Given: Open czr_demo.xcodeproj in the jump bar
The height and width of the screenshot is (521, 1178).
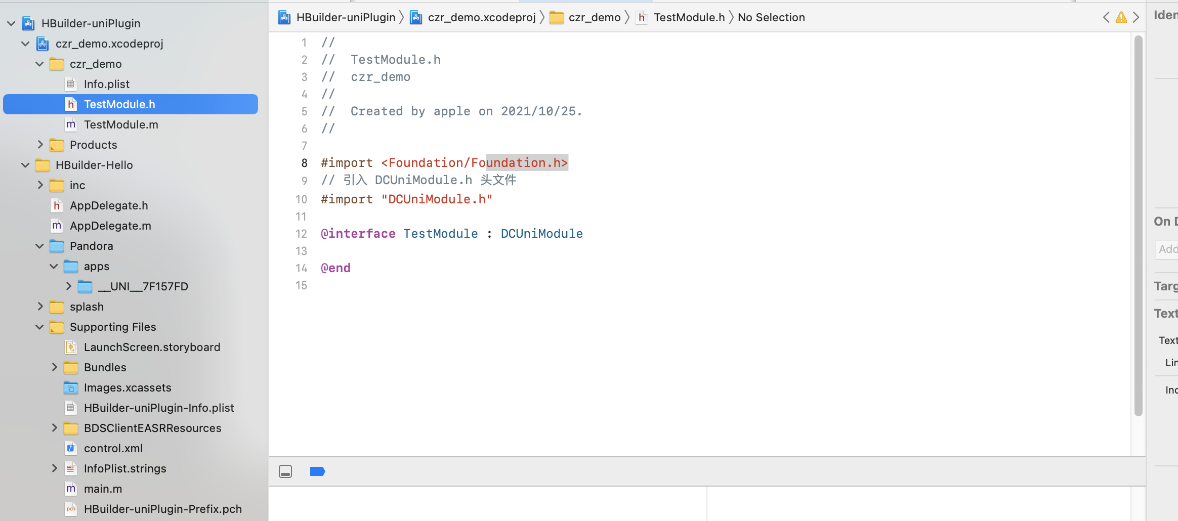Looking at the screenshot, I should tap(481, 18).
